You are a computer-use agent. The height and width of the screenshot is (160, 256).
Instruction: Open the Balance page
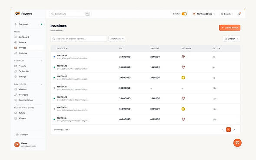28,42
